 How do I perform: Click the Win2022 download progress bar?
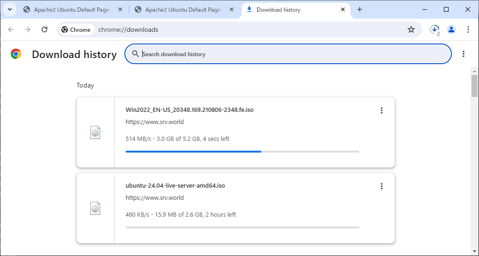[242, 152]
